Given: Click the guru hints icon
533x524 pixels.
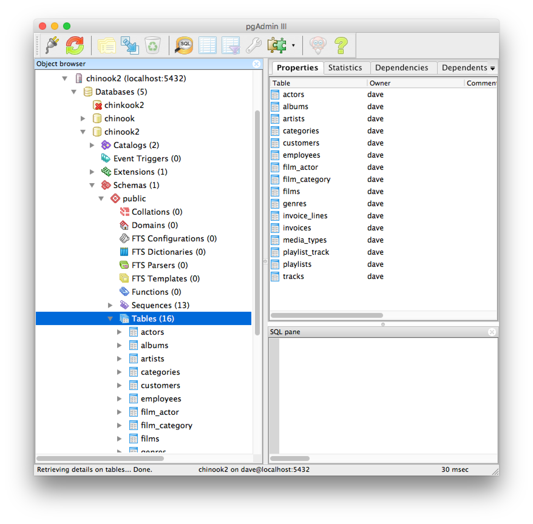Looking at the screenshot, I should pos(317,45).
